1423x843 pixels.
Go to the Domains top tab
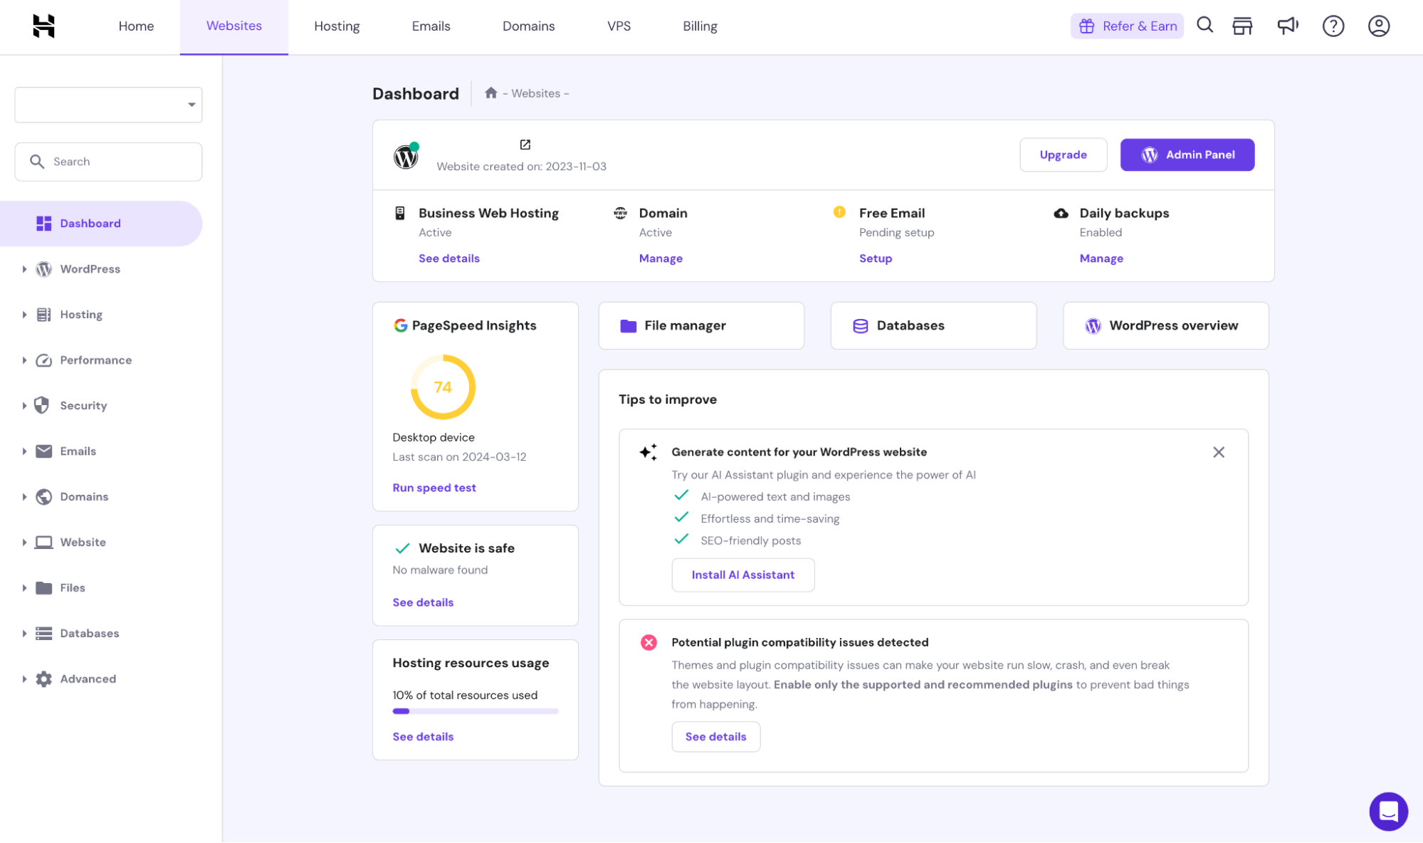pyautogui.click(x=528, y=26)
